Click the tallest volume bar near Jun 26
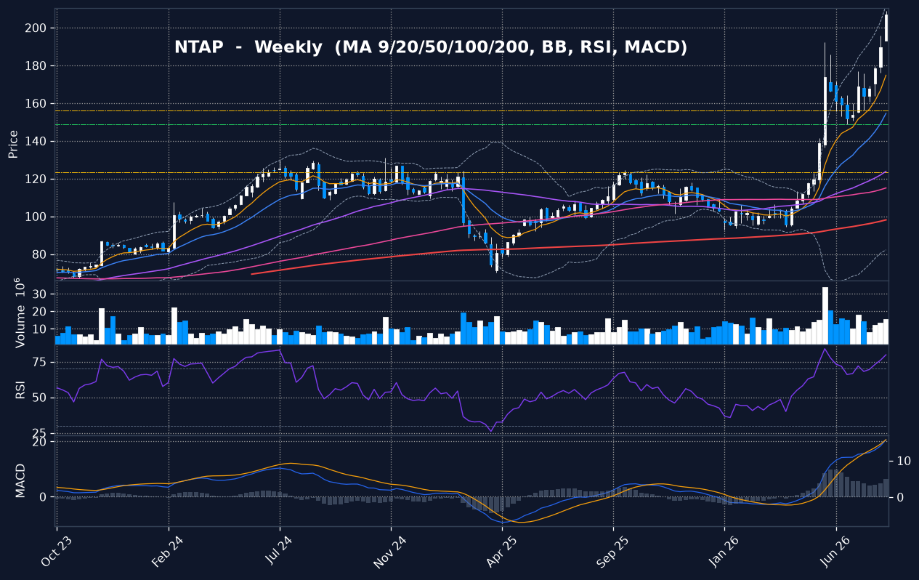Screen dimensions: 919x580 [825, 315]
